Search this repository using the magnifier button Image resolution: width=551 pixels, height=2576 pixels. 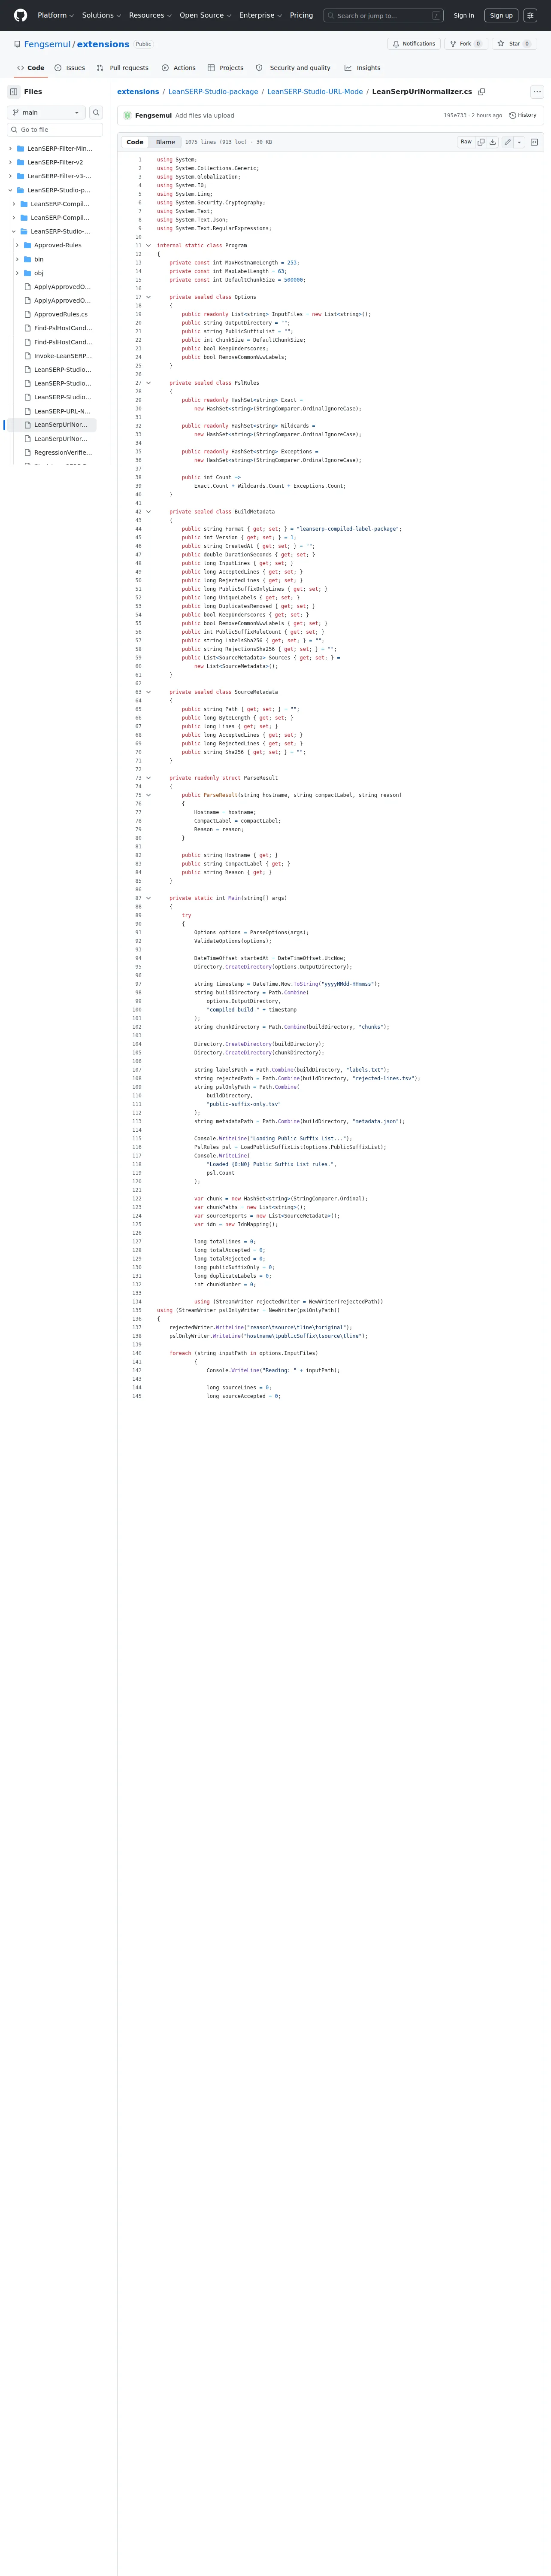(x=96, y=112)
